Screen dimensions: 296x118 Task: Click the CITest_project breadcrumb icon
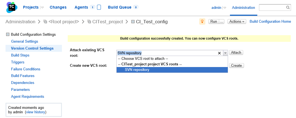pyautogui.click(x=89, y=22)
